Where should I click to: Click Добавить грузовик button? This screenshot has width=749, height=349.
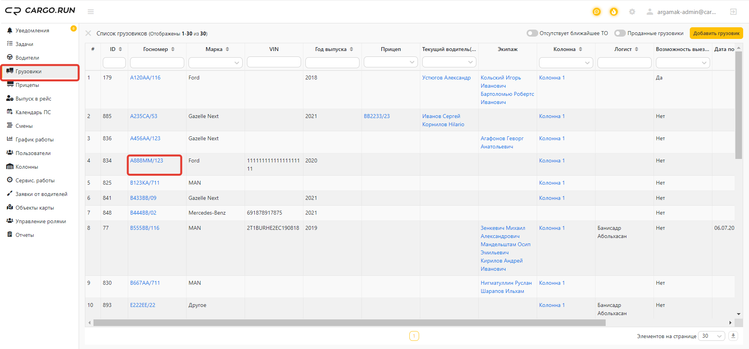click(716, 33)
